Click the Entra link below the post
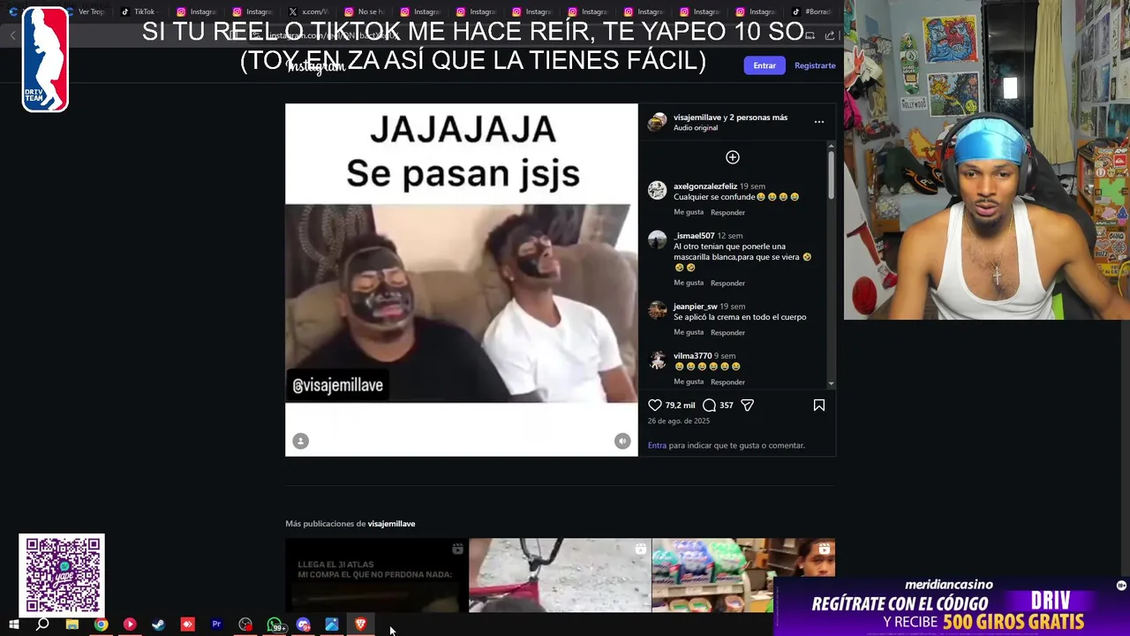This screenshot has width=1130, height=636. click(657, 445)
